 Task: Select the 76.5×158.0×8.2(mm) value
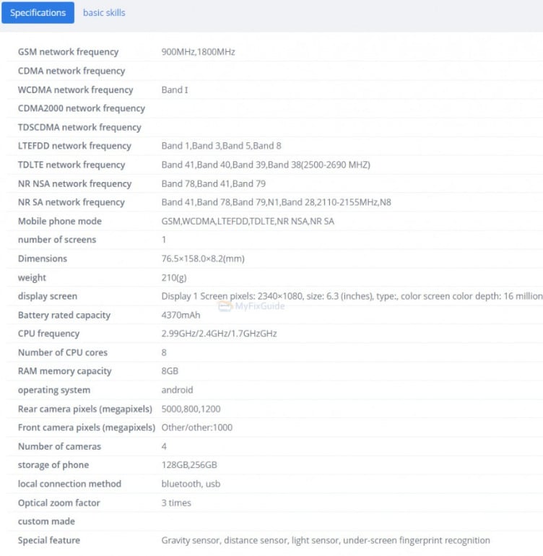click(203, 259)
